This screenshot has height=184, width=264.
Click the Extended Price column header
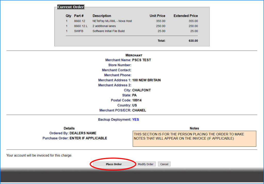pyautogui.click(x=186, y=16)
